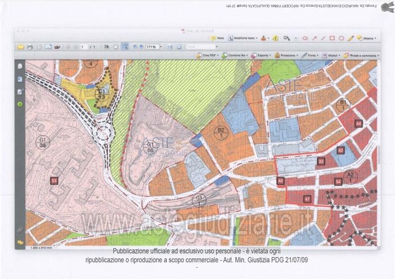Expand the Crea PDF dropdown
395x279 pixels.
pos(209,56)
